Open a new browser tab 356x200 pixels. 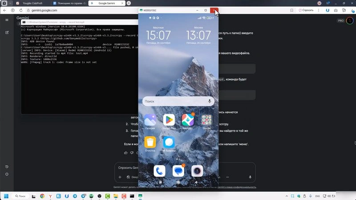point(129,3)
